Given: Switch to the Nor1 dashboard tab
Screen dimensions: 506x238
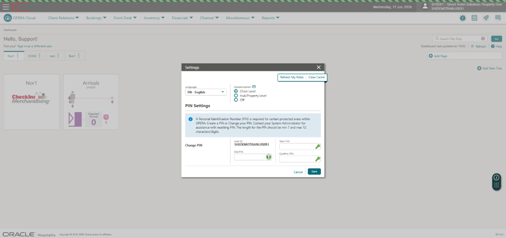Looking at the screenshot, I should click(11, 56).
